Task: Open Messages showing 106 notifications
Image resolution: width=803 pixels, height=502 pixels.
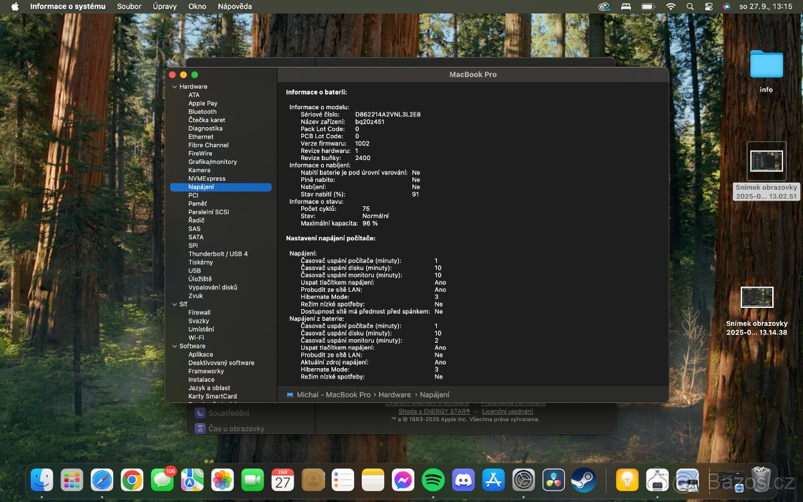Action: 162,481
